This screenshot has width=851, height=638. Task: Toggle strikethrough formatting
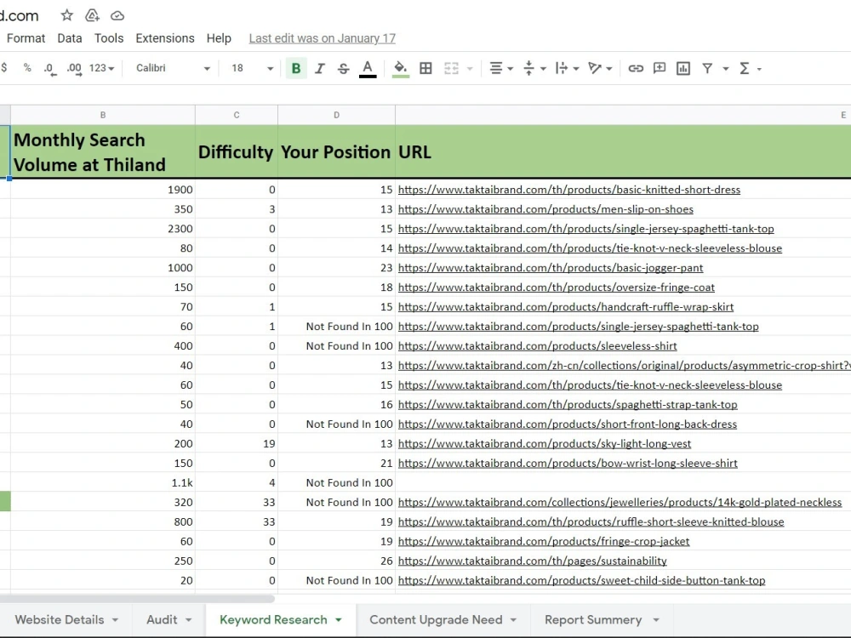pyautogui.click(x=343, y=68)
